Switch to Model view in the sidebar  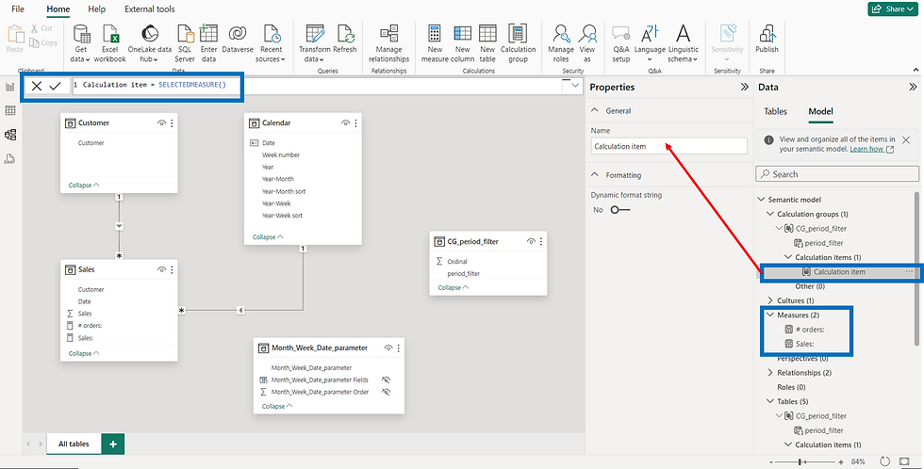10,135
